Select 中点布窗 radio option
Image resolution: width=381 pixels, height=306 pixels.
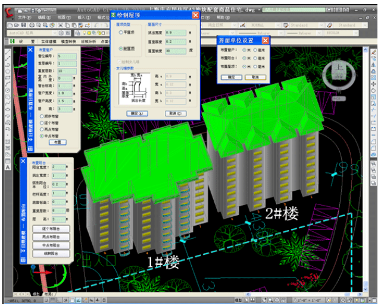(x=42, y=136)
